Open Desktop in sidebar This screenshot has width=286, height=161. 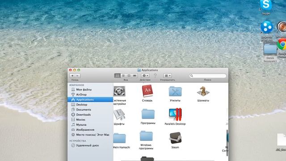[90, 105]
